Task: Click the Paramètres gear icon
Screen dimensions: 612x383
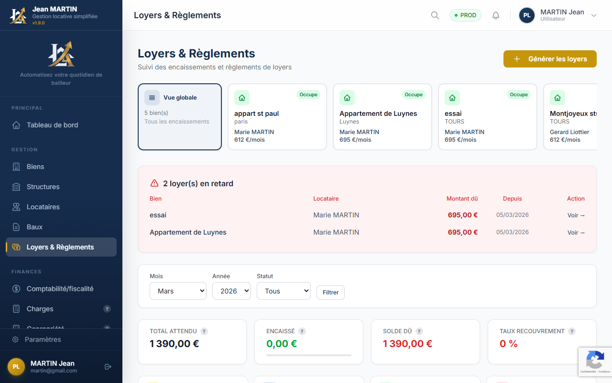Action: point(16,339)
